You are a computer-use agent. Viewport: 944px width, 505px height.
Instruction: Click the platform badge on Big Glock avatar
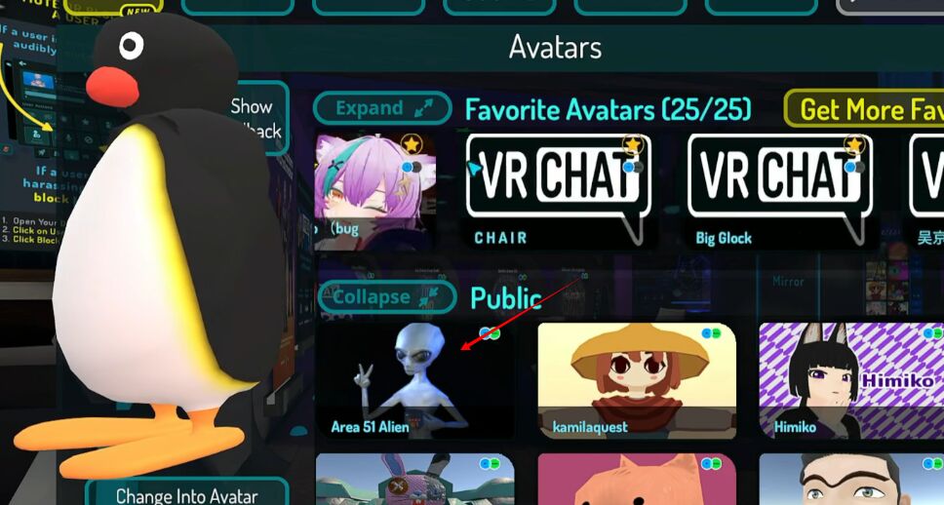point(853,167)
